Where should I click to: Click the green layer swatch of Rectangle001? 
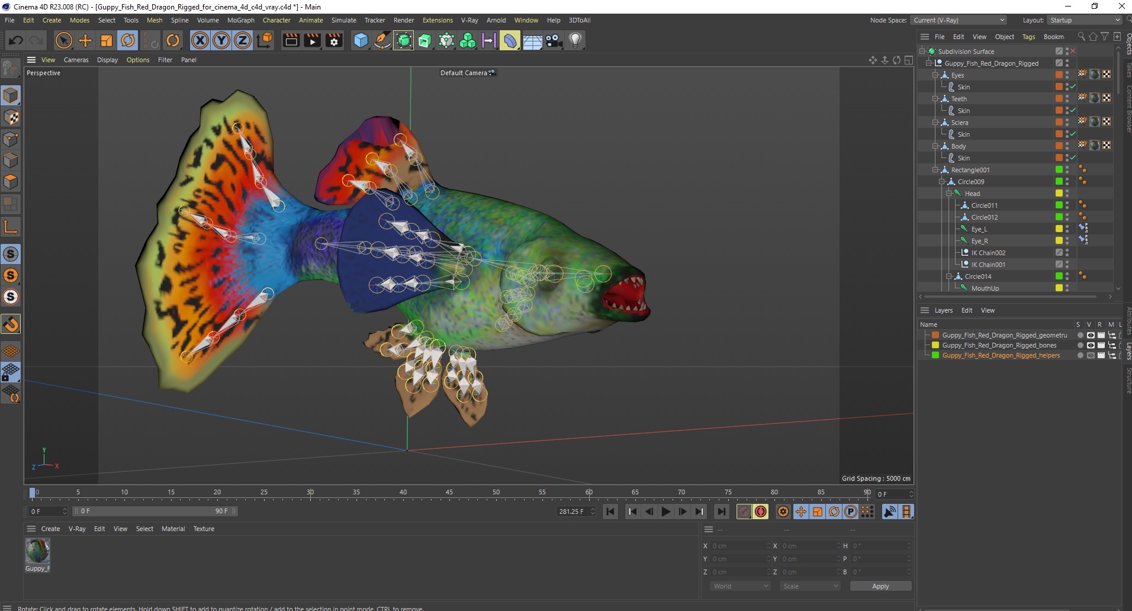(x=1059, y=169)
